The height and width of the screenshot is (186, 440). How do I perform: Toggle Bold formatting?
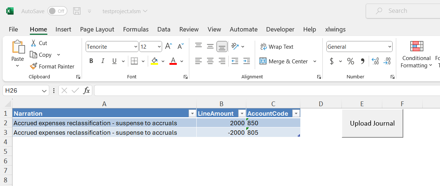pos(91,61)
